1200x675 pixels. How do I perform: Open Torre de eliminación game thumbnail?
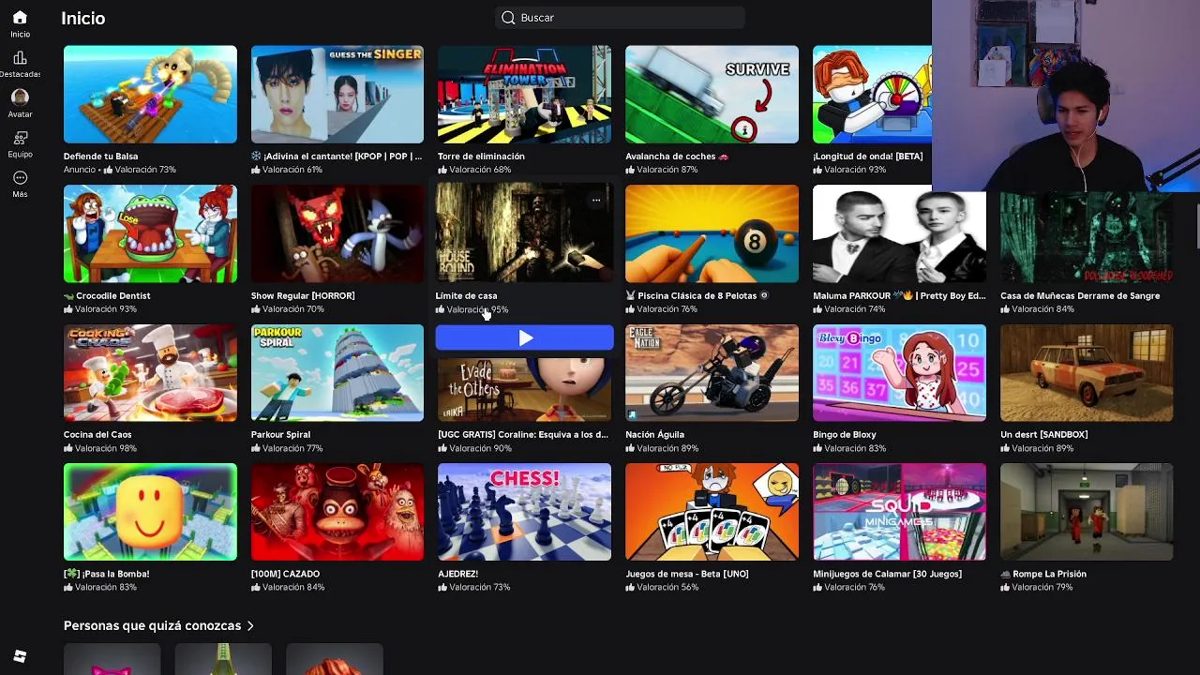[524, 95]
